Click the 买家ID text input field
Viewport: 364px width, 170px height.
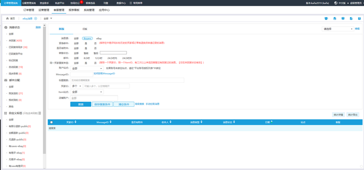(106, 86)
